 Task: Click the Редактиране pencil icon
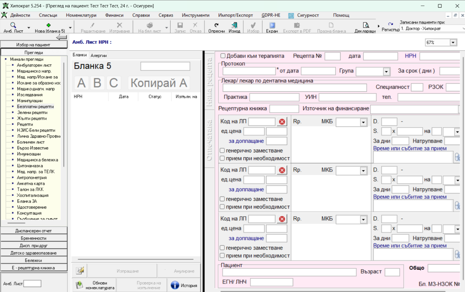pos(93,25)
